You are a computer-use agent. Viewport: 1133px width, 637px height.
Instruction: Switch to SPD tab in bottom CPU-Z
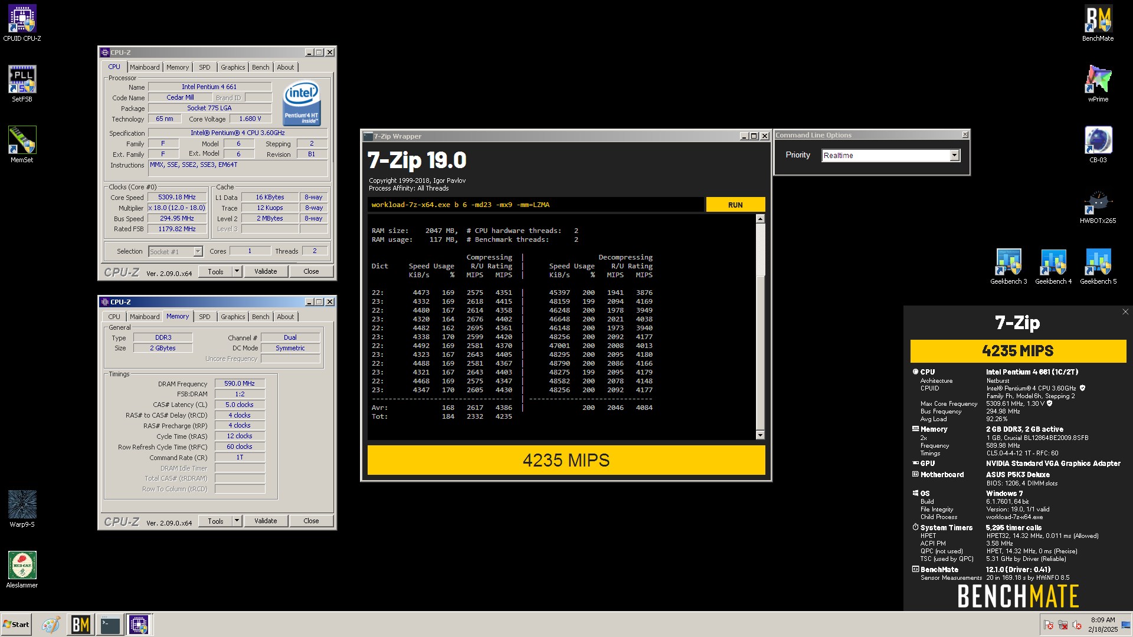pos(205,317)
